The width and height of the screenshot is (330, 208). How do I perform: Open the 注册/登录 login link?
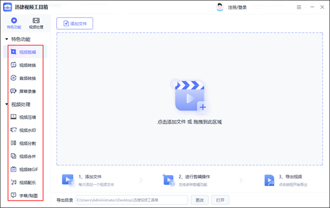click(x=237, y=8)
